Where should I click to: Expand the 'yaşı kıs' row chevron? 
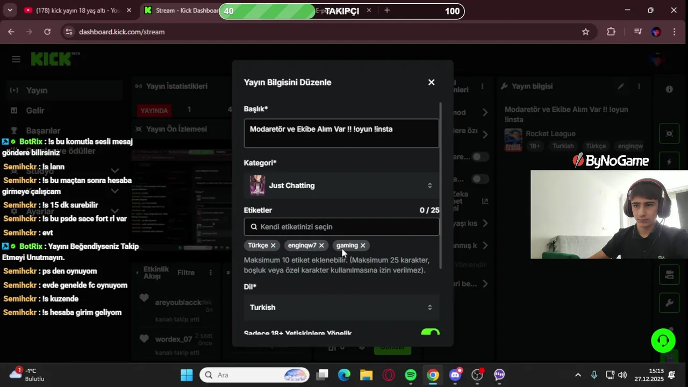click(485, 223)
